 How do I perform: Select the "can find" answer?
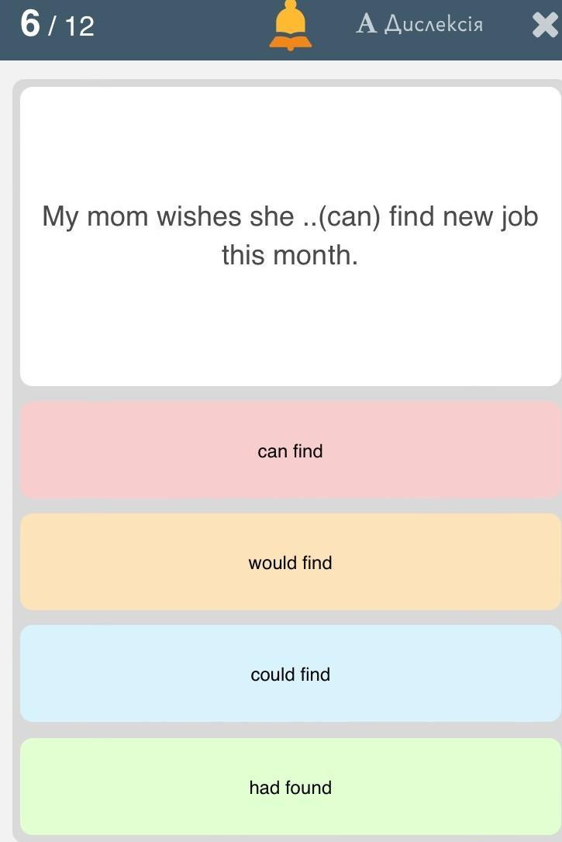pos(290,451)
